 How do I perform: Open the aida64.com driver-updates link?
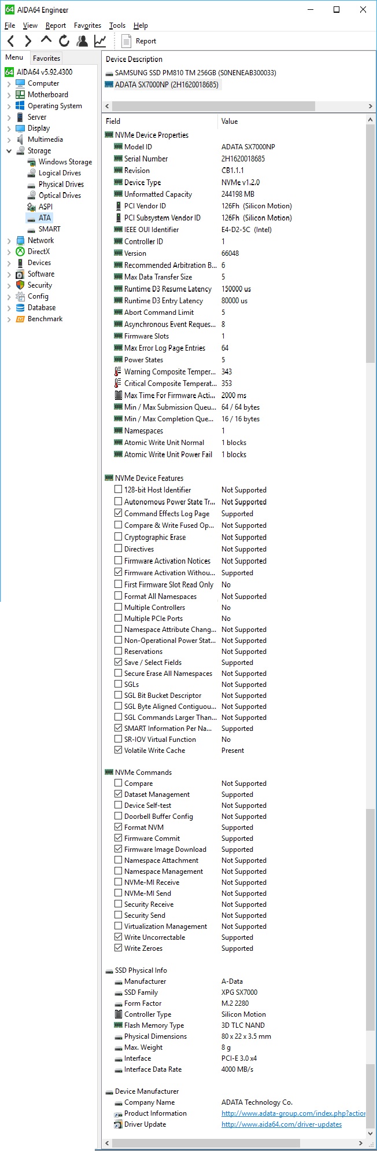point(282,1124)
